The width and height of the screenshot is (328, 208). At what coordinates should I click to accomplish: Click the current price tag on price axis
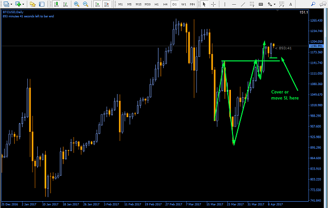coord(316,46)
